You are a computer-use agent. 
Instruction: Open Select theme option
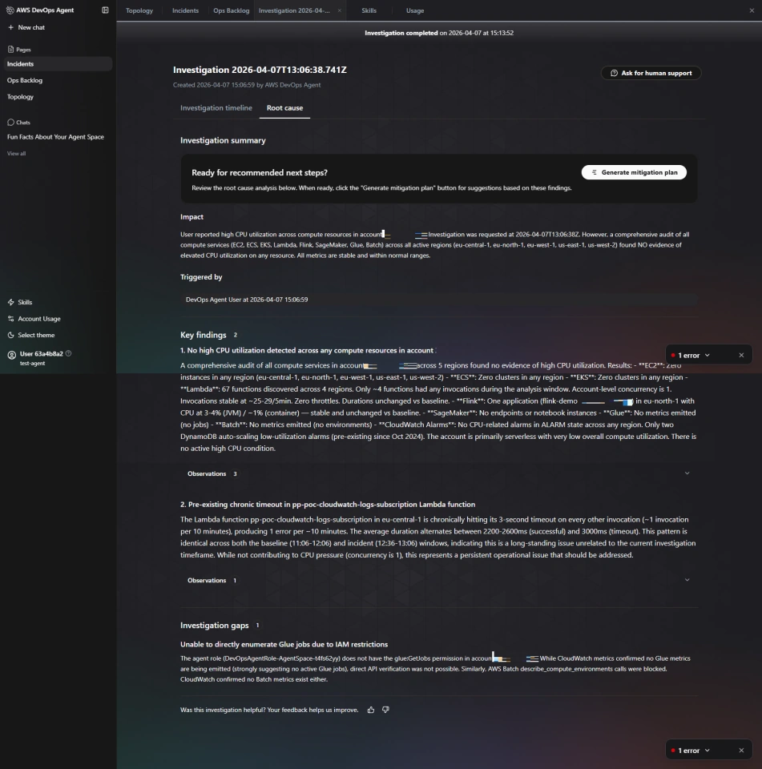coord(31,335)
